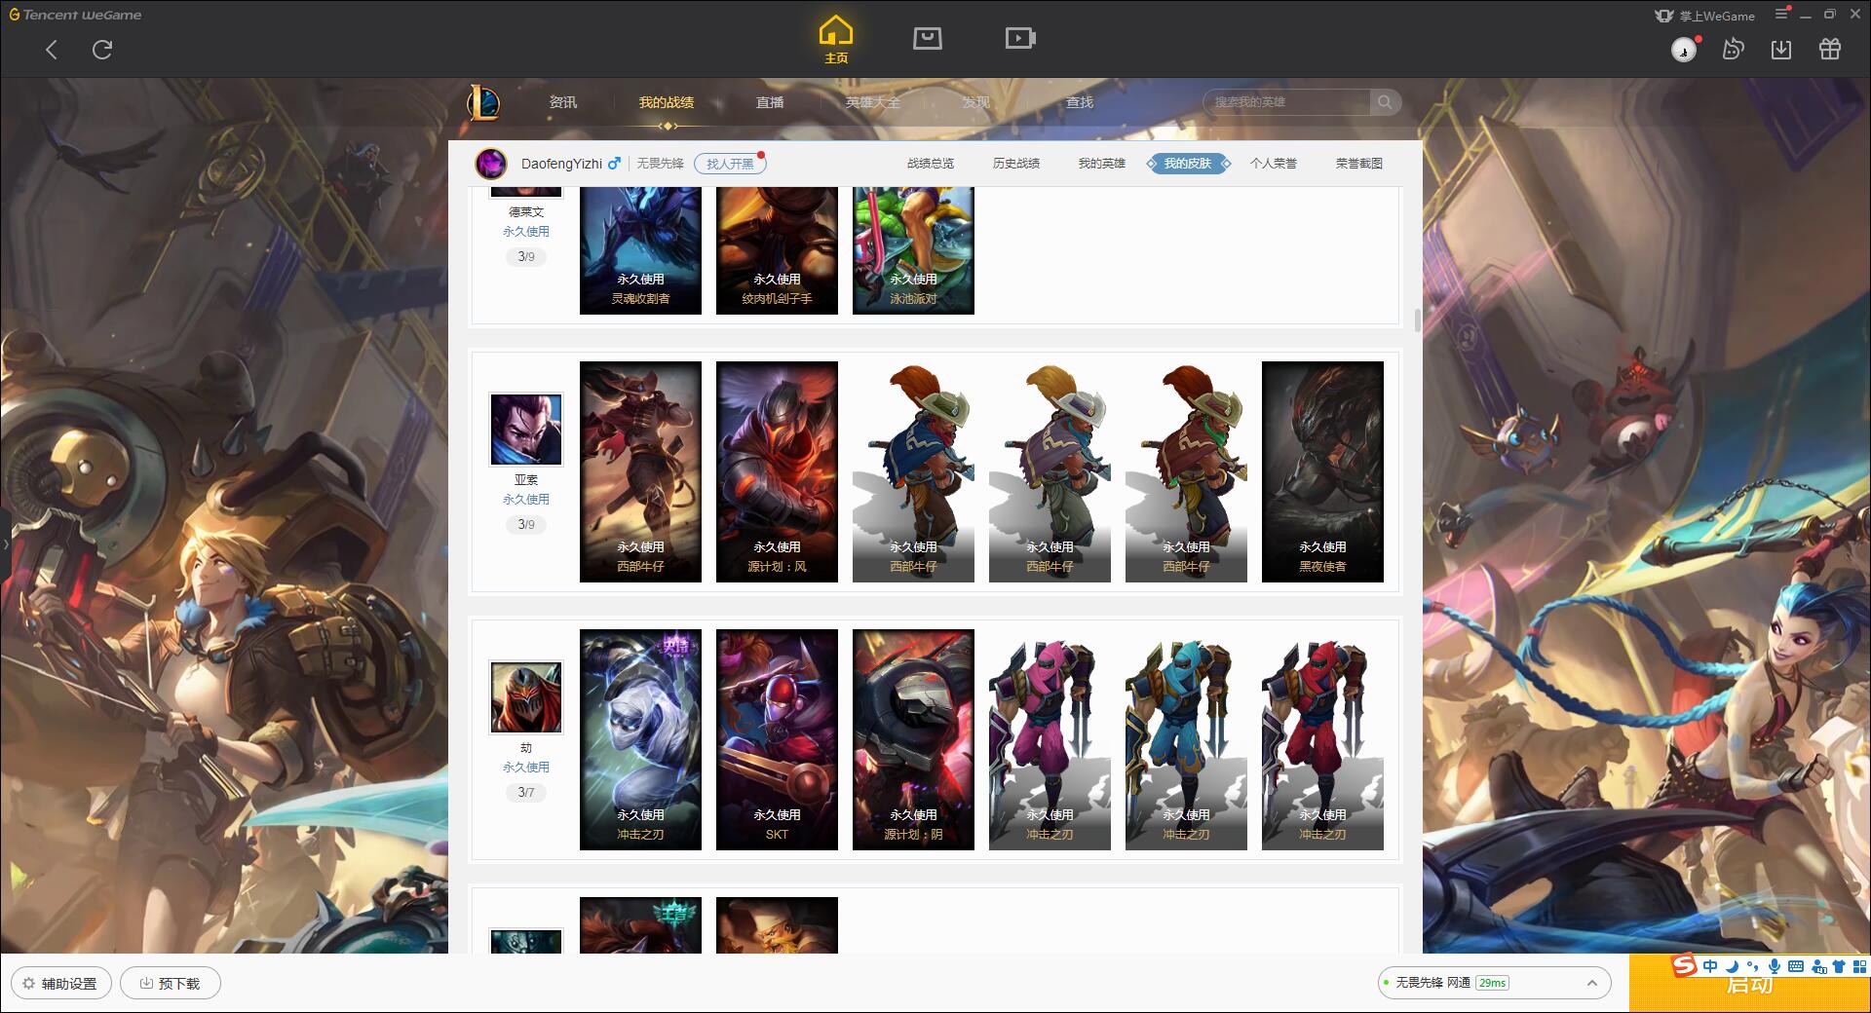
Task: Open the 黑夜使者 skin card
Action: click(1322, 472)
